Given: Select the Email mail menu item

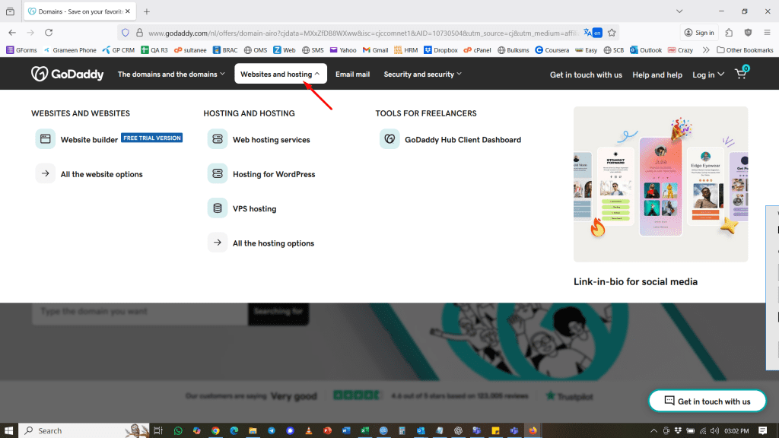Looking at the screenshot, I should pos(352,75).
